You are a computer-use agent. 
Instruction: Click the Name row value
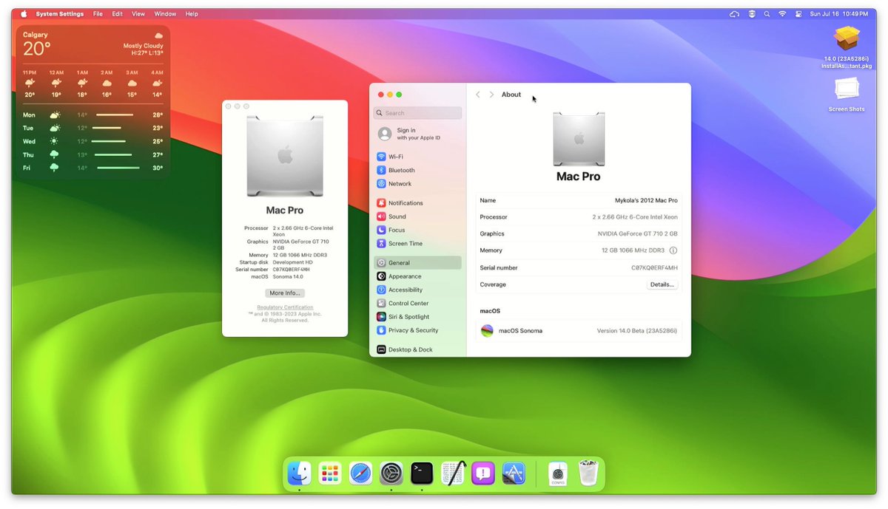point(646,200)
